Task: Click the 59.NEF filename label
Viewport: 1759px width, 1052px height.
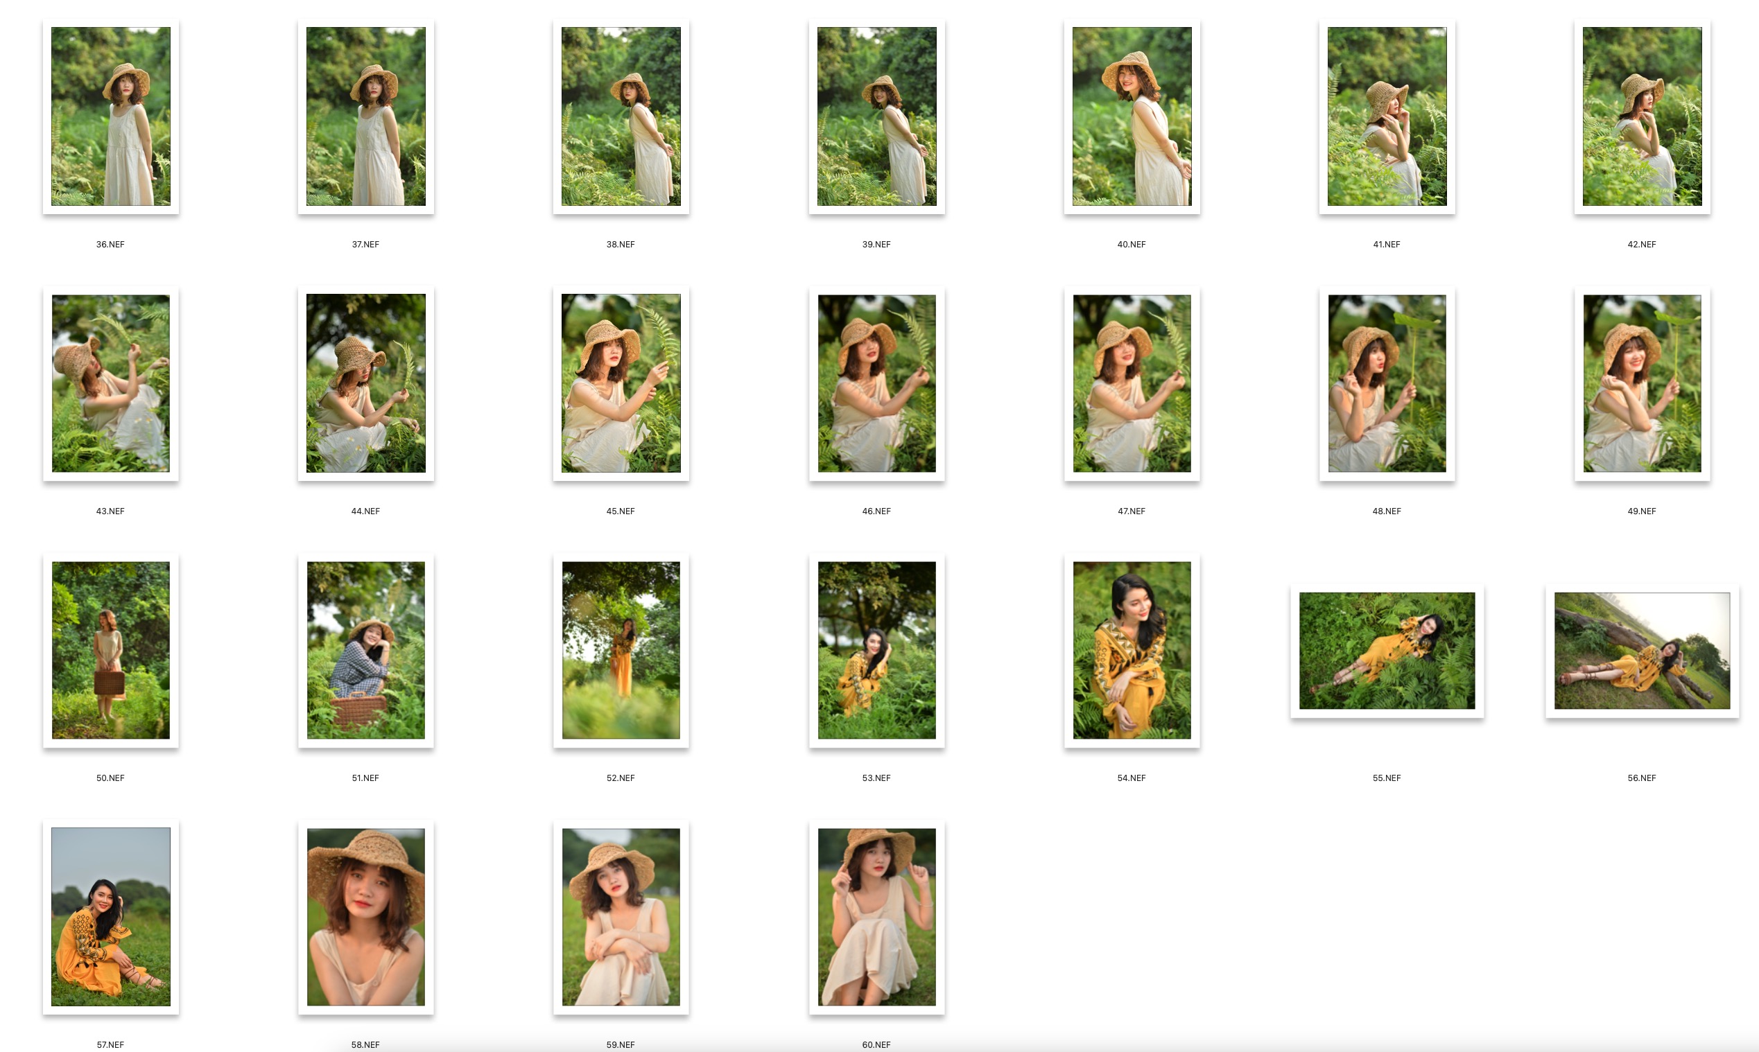Action: 621,1044
